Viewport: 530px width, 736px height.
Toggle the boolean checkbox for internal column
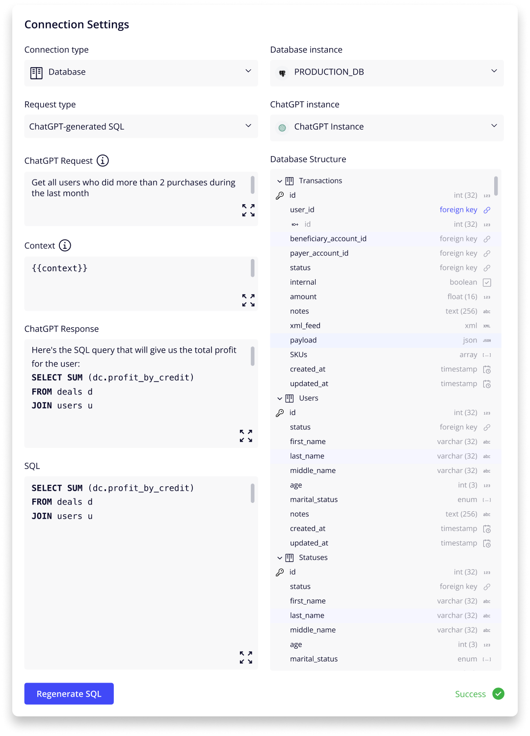pyautogui.click(x=487, y=283)
